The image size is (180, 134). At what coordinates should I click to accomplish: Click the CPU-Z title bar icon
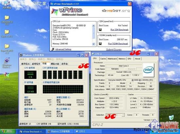pos(93,54)
